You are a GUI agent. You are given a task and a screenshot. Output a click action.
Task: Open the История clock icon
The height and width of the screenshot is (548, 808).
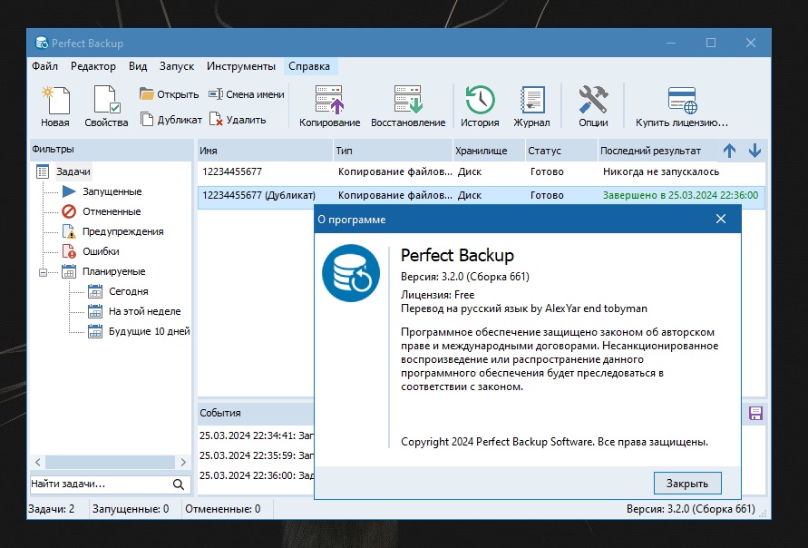point(480,100)
